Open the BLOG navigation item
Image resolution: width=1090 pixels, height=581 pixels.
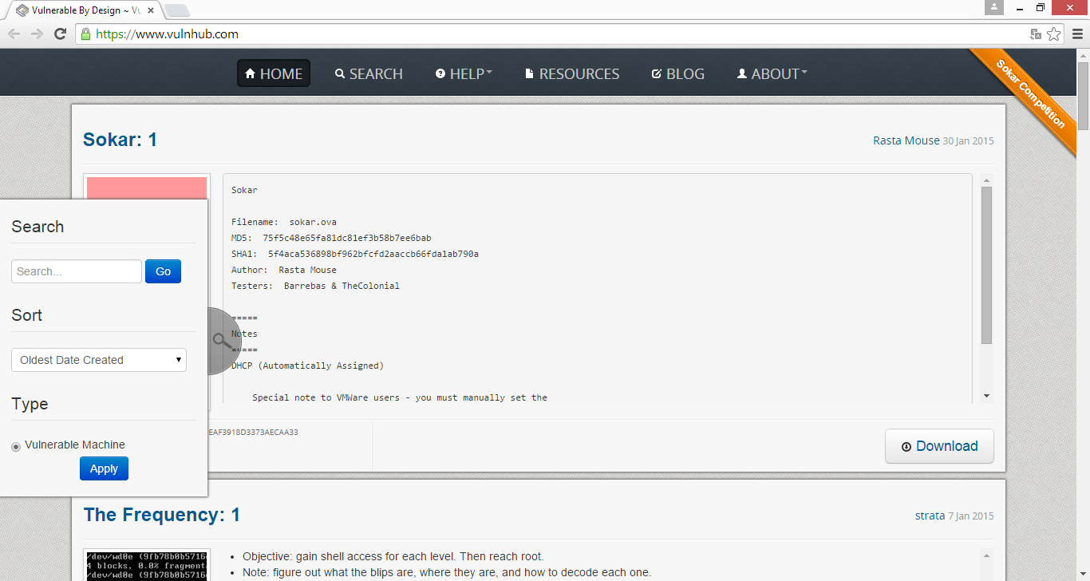[x=678, y=73]
